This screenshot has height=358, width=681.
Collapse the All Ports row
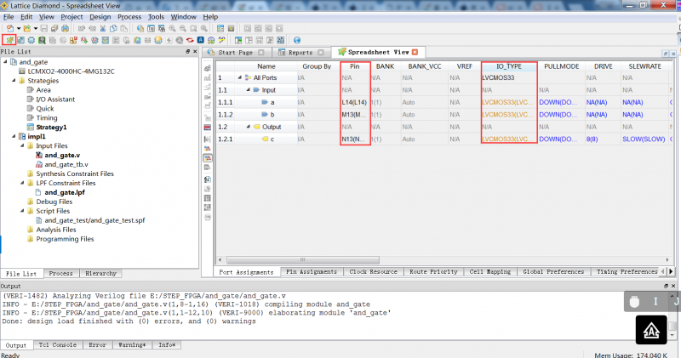(x=240, y=77)
